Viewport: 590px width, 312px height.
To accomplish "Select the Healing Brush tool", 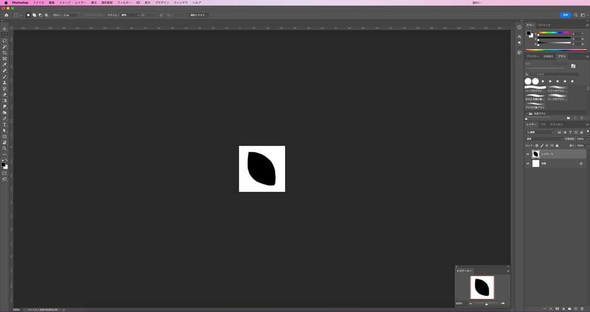I will (4, 71).
